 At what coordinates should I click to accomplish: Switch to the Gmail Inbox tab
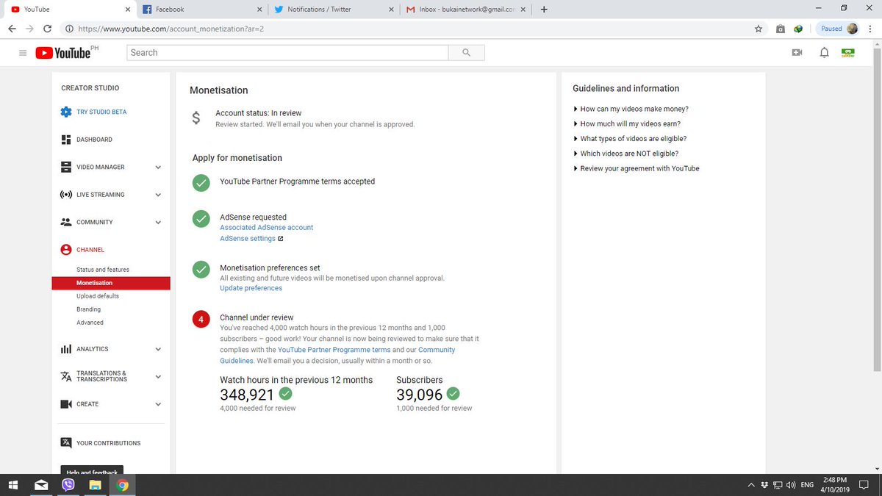click(465, 10)
